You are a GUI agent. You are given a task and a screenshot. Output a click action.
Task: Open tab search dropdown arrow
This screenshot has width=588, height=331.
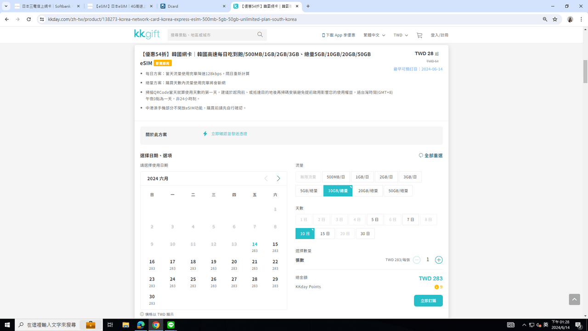coord(6,6)
